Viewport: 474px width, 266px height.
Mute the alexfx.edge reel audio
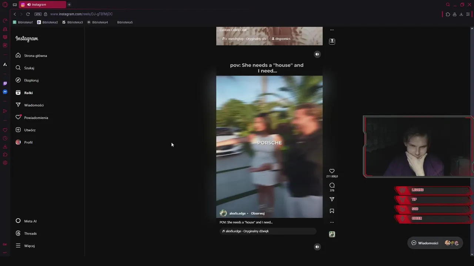tap(317, 54)
